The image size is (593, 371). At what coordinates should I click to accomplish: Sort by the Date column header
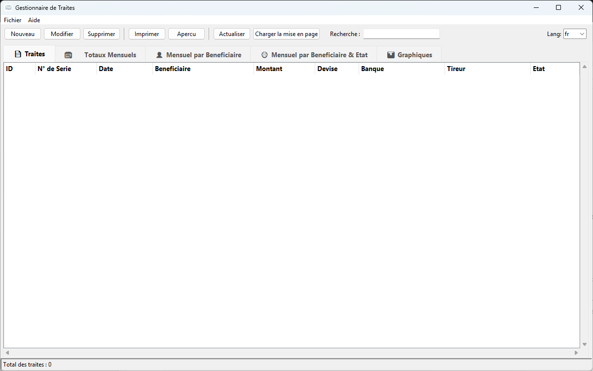point(125,69)
